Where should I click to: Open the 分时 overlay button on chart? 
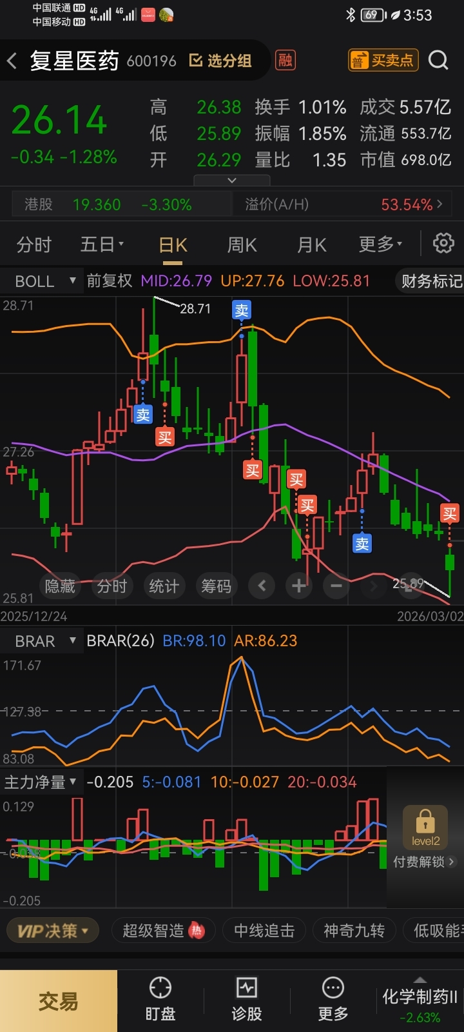[111, 586]
